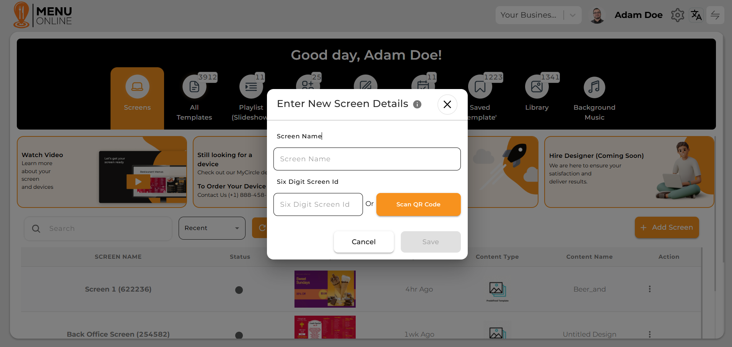
Task: Click the Sweet Sundays screen thumbnail
Action: (325, 289)
